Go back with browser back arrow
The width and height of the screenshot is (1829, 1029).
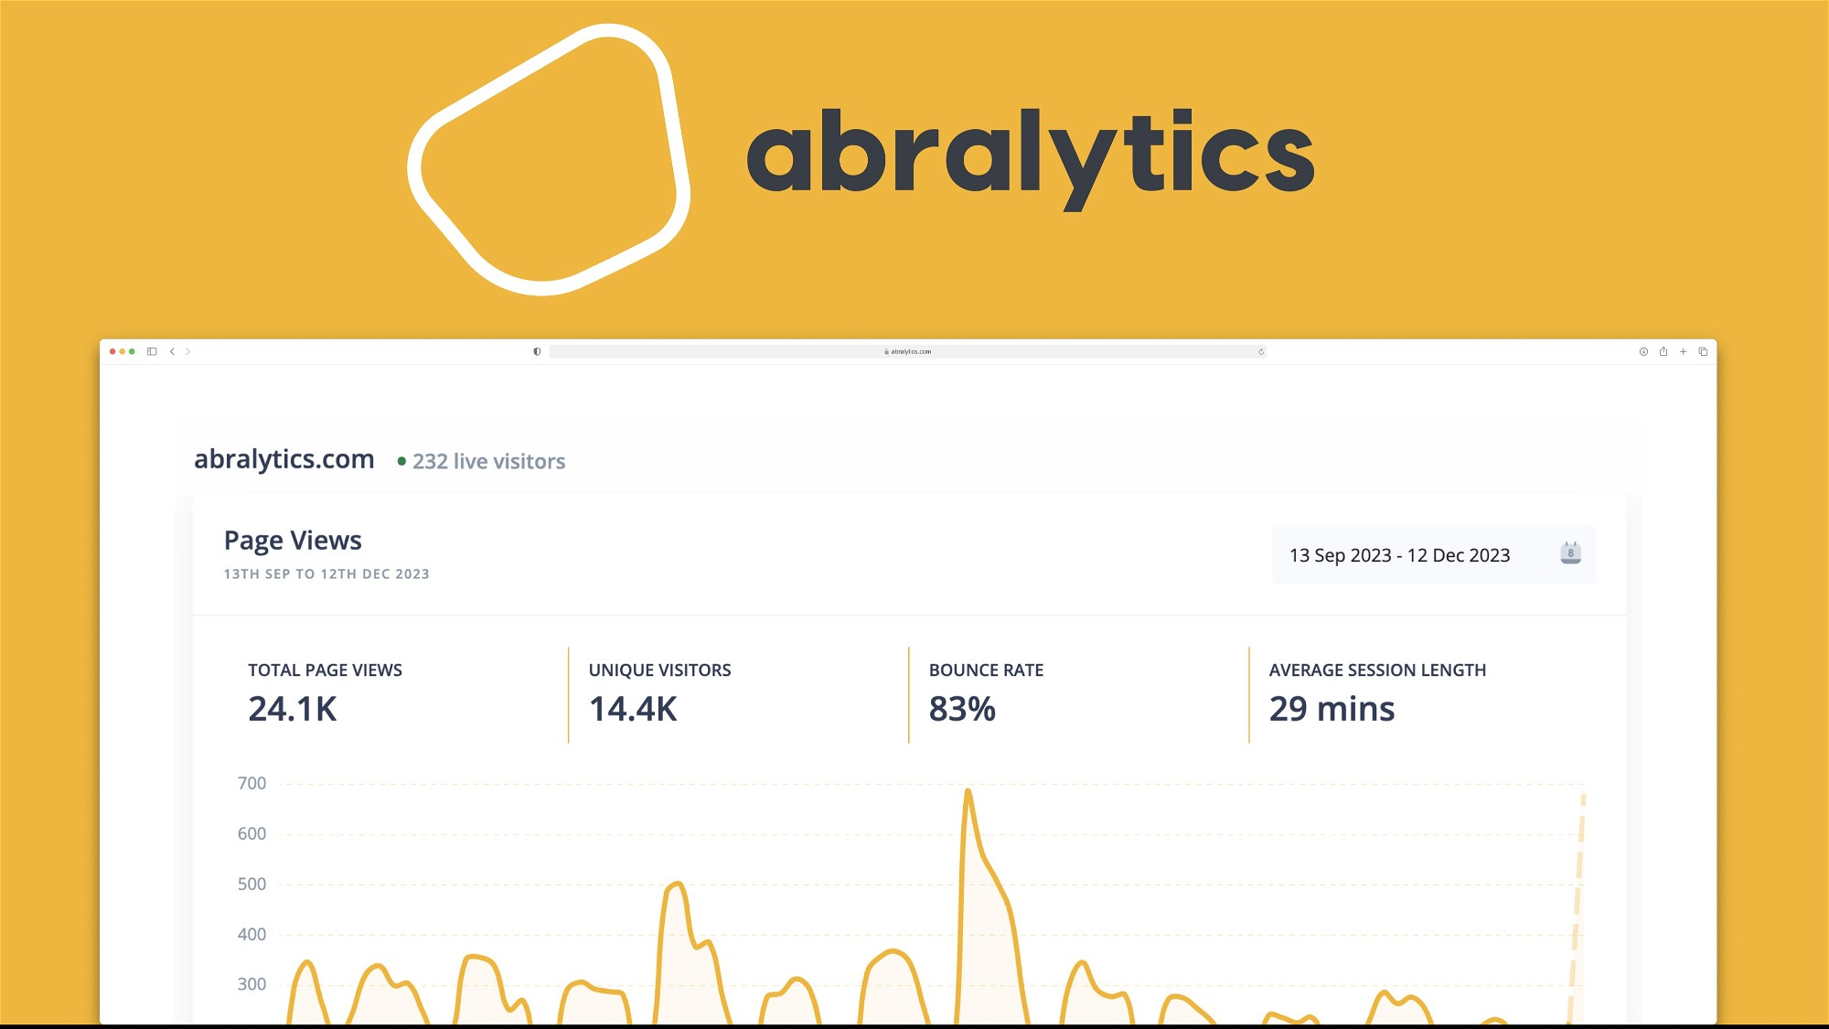(172, 351)
